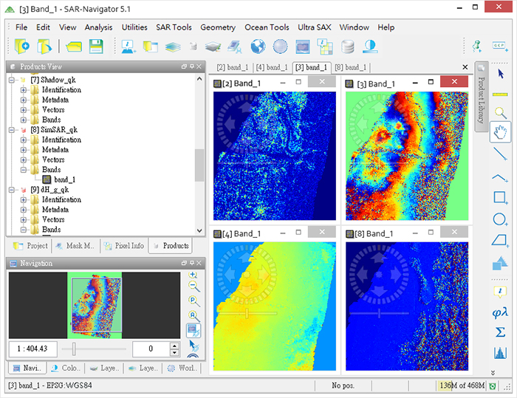Collapse the [8] SimSAR_qk product node
517x398 pixels.
[13, 130]
